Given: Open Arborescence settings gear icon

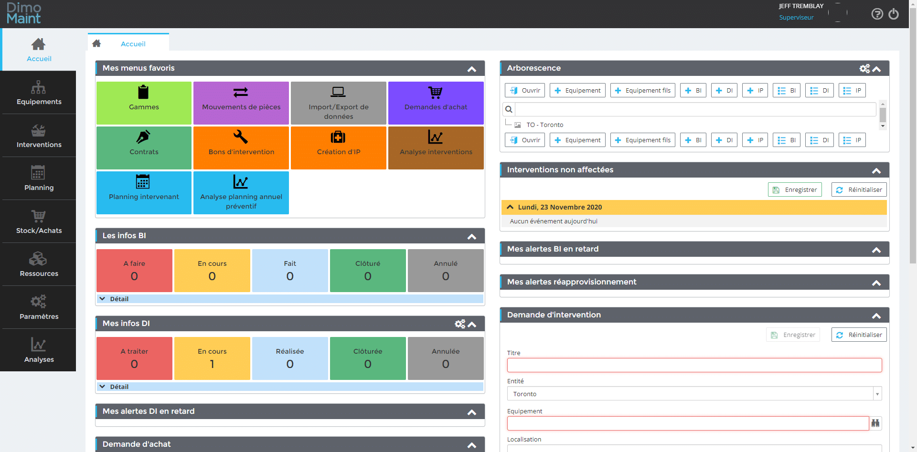Looking at the screenshot, I should tap(864, 69).
